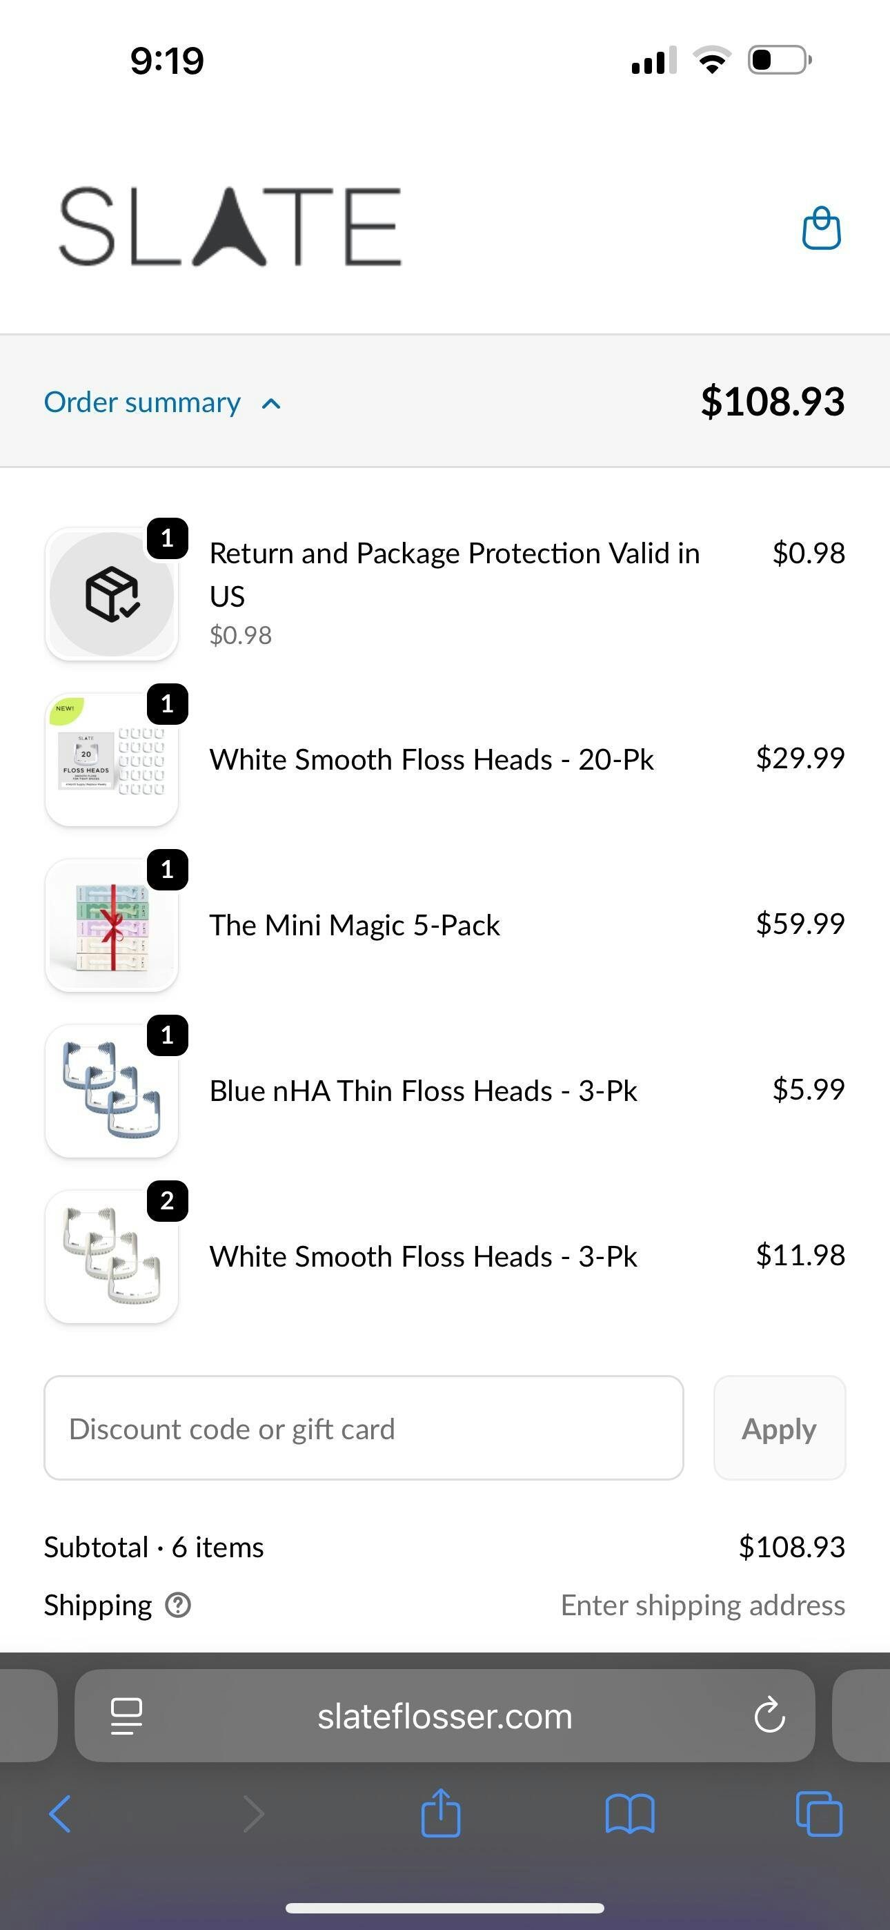Show all Safari tabs icon
The image size is (890, 1930).
pos(818,1814)
